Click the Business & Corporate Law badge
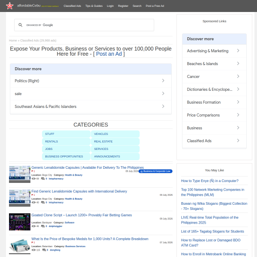Screen dimensions: 257x257 pos(155,171)
